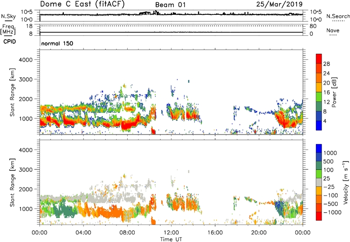Select the 12–16 dB light green Power segment
Image resolution: width=350 pixels, height=242 pixels.
pyautogui.click(x=319, y=97)
